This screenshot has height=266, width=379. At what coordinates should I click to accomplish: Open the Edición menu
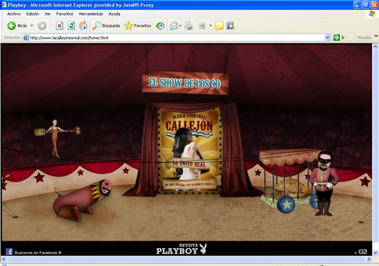click(32, 14)
